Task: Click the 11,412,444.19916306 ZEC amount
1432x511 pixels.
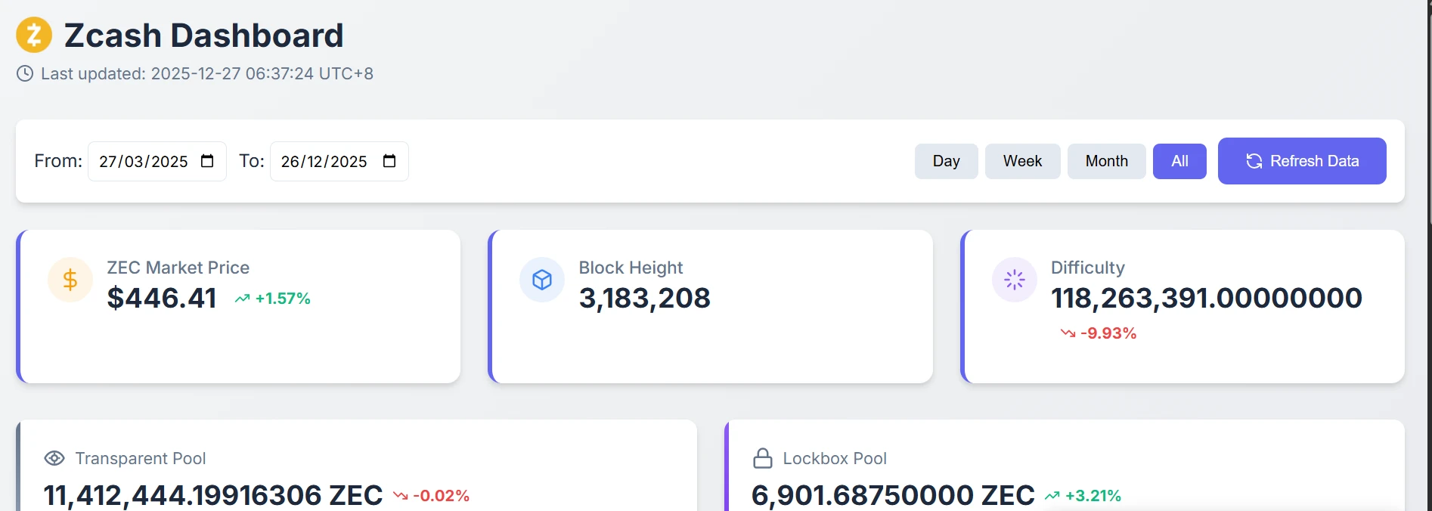Action: pyautogui.click(x=213, y=496)
